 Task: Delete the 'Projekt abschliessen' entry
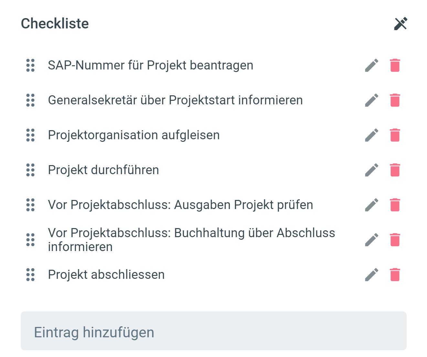click(395, 275)
